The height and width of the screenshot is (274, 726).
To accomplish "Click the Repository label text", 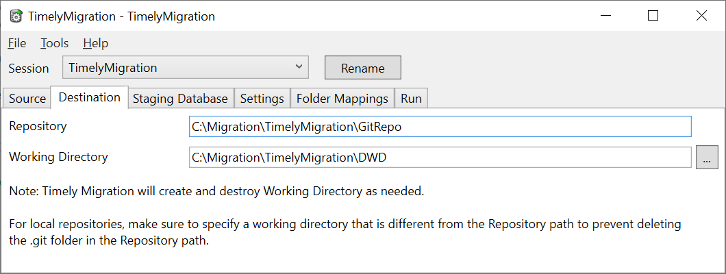I will click(x=38, y=126).
